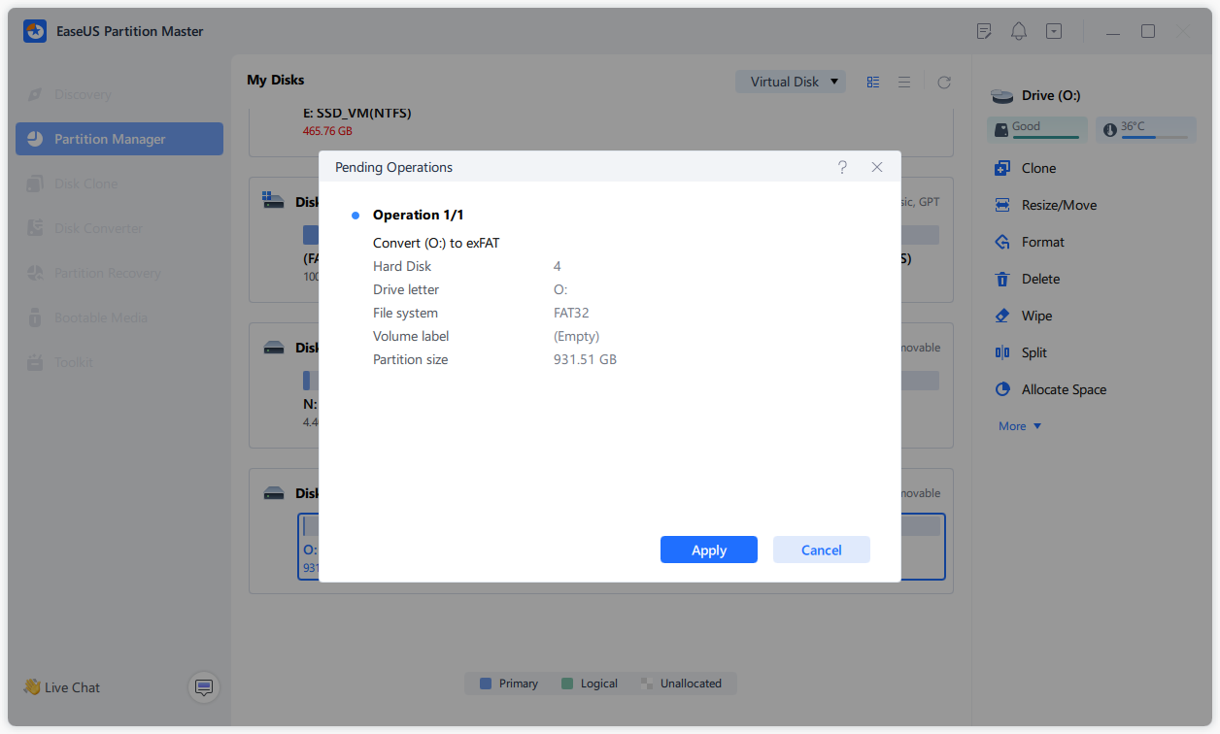Click Clone for Drive O:

pos(1038,168)
